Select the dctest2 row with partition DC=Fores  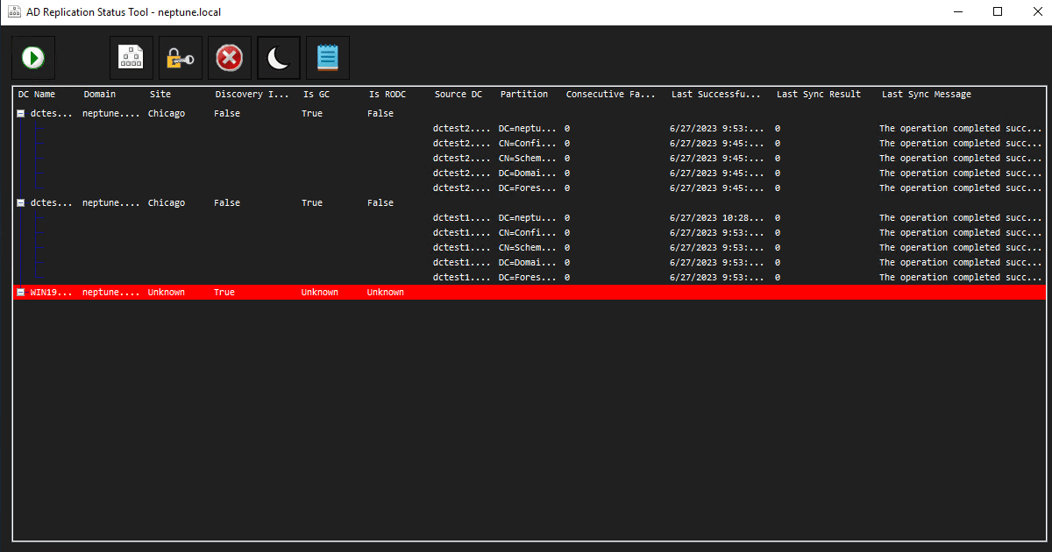pos(530,188)
